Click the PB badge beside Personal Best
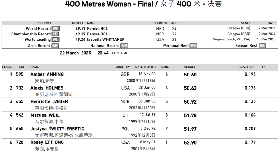This screenshot has height=153, width=280. 193,46
